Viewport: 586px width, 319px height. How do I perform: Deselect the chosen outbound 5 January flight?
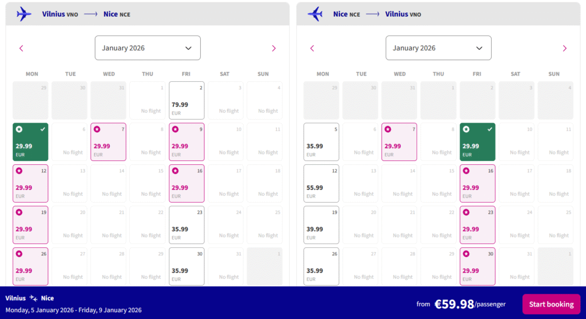(x=30, y=142)
